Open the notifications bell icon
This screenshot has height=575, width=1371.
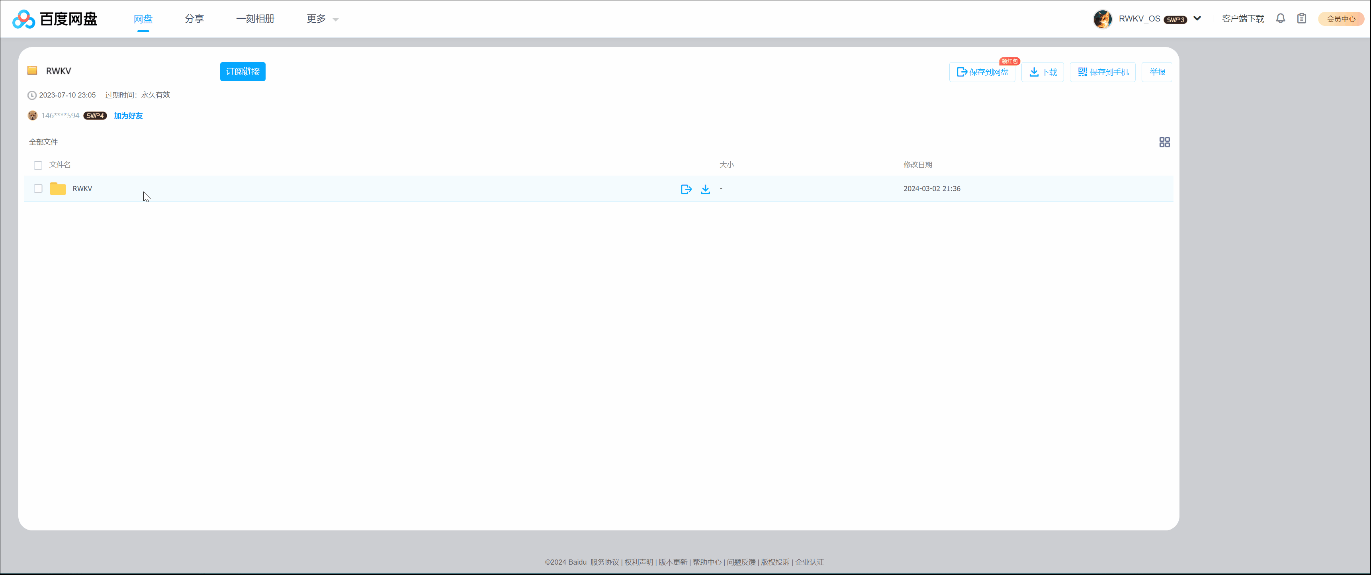pyautogui.click(x=1280, y=19)
